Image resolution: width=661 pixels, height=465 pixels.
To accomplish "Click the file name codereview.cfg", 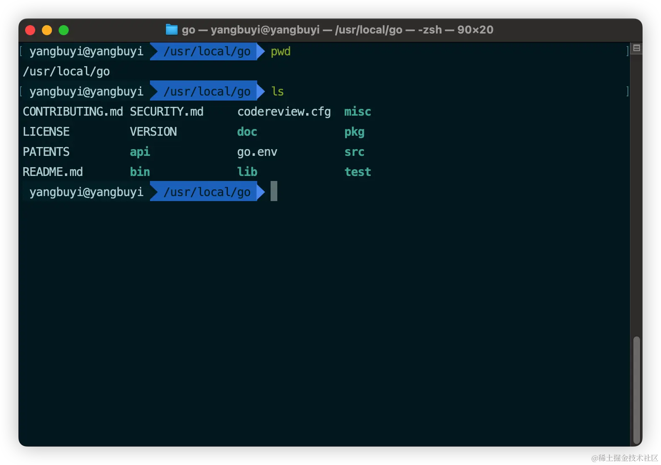I will [284, 112].
